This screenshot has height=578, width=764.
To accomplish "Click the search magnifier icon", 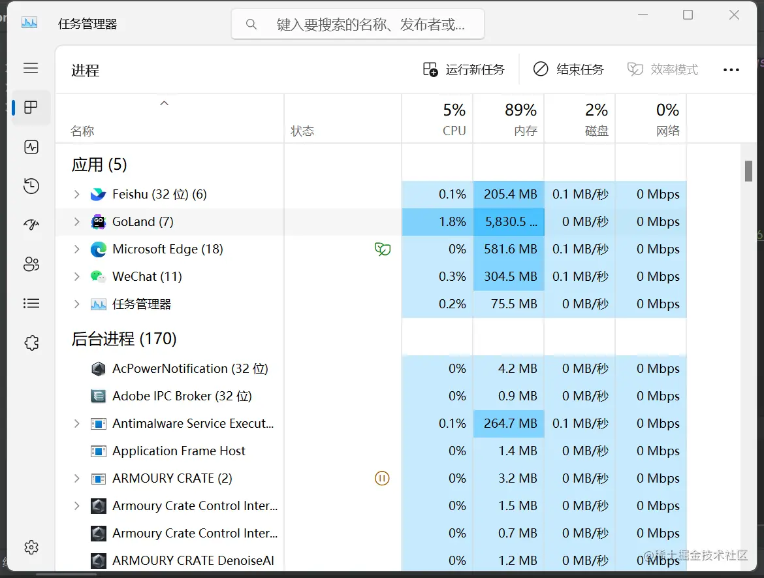I will pos(251,24).
